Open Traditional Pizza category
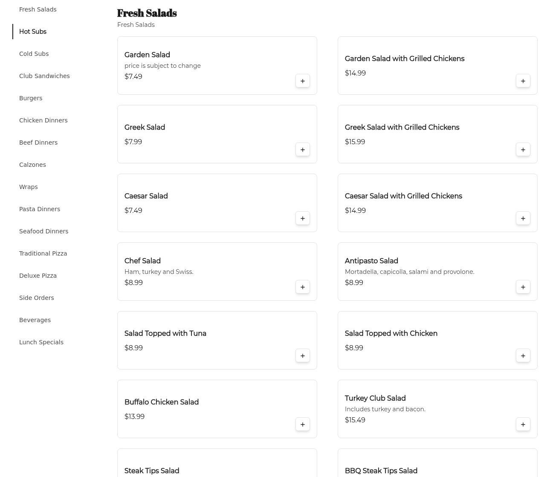Screen dimensions: 550x477 coord(43,253)
